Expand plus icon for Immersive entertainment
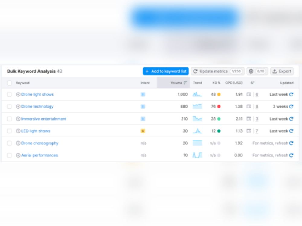 [x=18, y=119]
